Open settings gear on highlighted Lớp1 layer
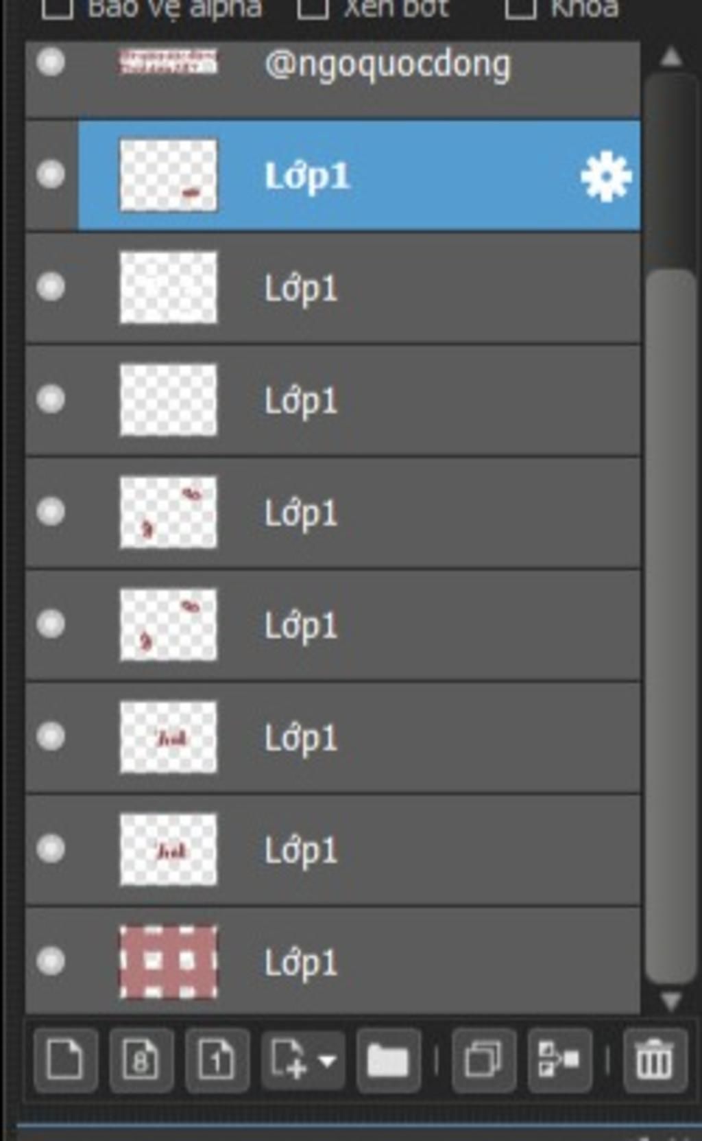Screen dimensions: 702x1141 point(606,177)
